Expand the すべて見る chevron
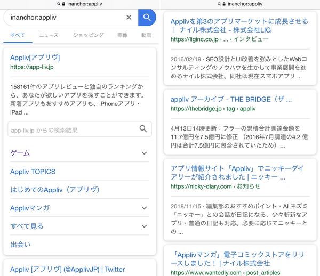The height and width of the screenshot is (276, 320). 145,226
